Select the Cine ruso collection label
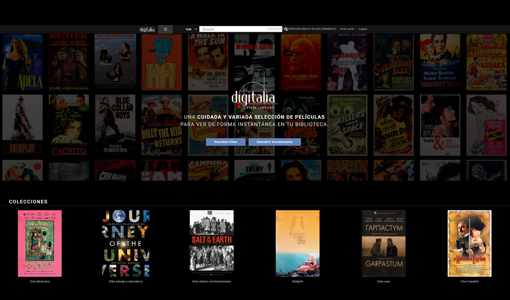Image resolution: width=510 pixels, height=300 pixels. point(383,282)
